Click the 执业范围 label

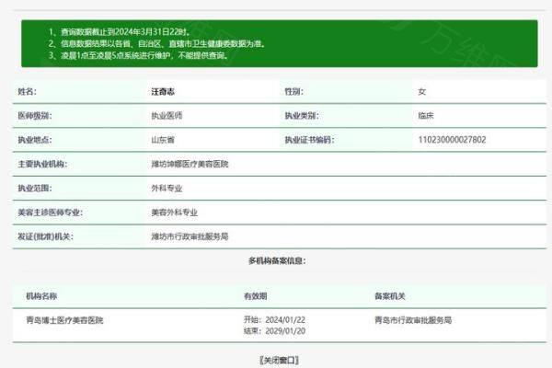(35, 188)
